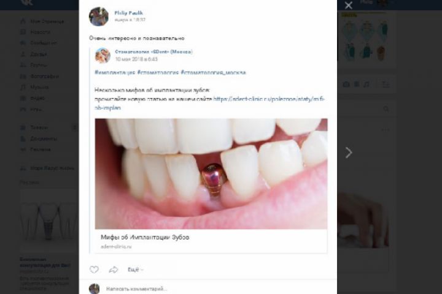442x294 pixels.
Task: Attach audio with the background music icon
Action: tap(366, 84)
